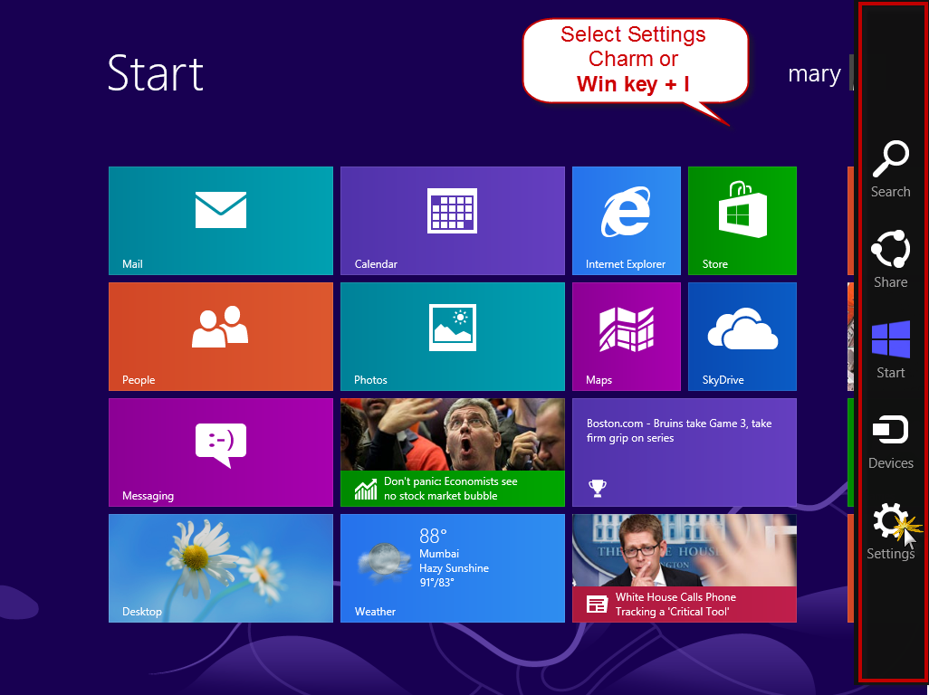929x695 pixels.
Task: Open the Calendar tile
Action: coord(453,221)
